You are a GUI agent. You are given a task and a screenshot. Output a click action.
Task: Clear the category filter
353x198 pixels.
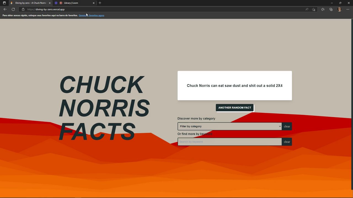287,127
